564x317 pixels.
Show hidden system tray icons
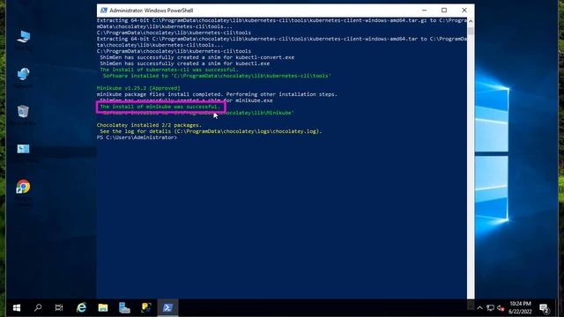479,308
